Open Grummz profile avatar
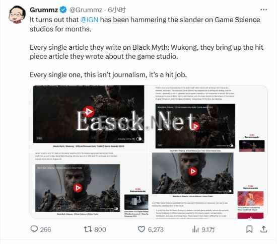The image size is (277, 244). tap(17, 15)
